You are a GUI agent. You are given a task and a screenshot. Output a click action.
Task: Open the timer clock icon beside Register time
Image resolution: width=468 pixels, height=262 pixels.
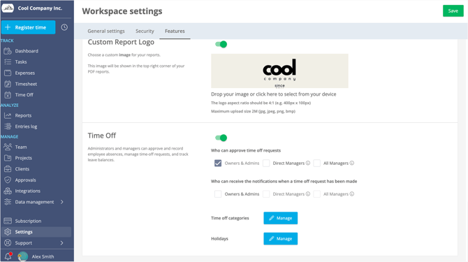[x=64, y=27]
